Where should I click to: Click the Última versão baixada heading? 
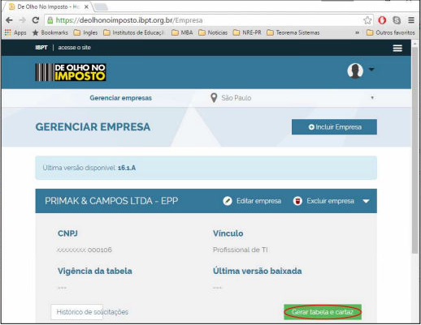[x=258, y=271]
